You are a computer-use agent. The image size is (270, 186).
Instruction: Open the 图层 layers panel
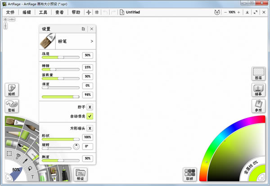pos(258,74)
